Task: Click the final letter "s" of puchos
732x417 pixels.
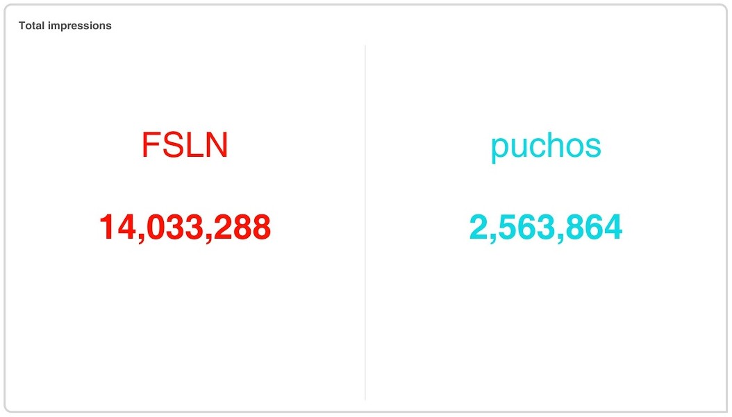Action: pyautogui.click(x=593, y=146)
